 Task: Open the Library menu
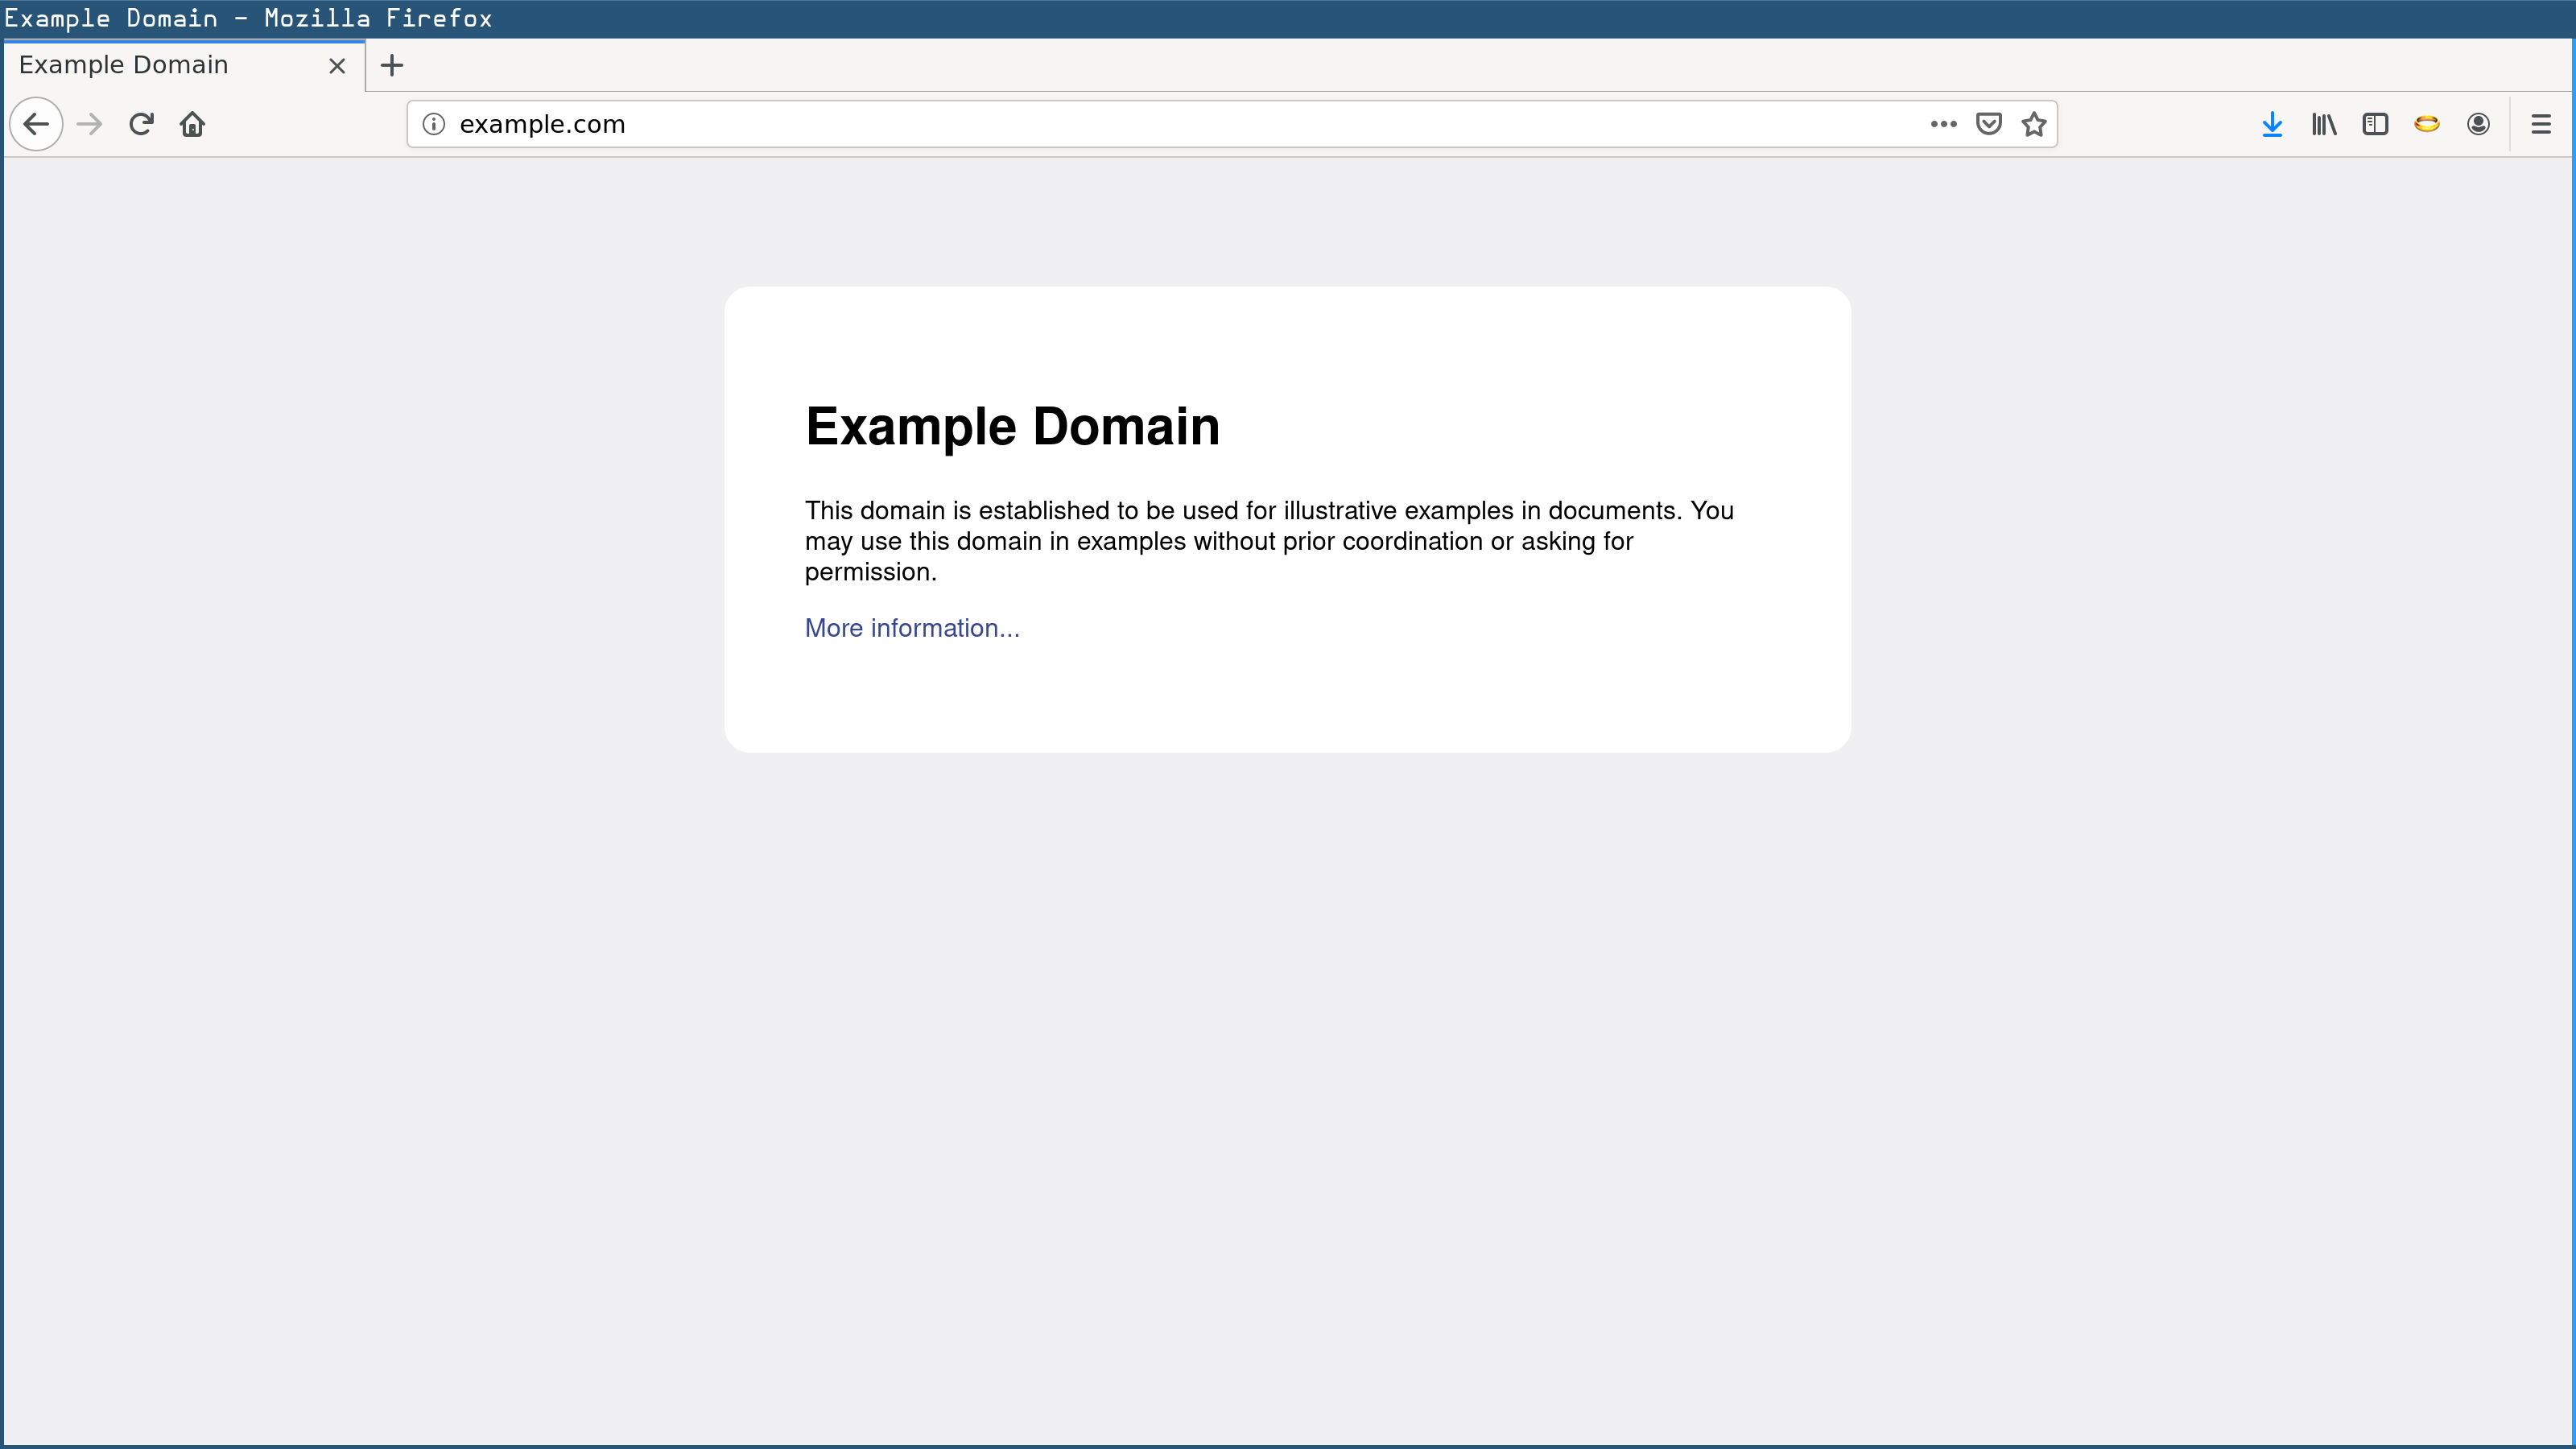[2323, 124]
